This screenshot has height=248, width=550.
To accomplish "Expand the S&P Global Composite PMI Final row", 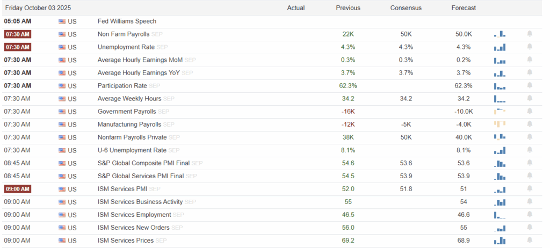I will [143, 163].
